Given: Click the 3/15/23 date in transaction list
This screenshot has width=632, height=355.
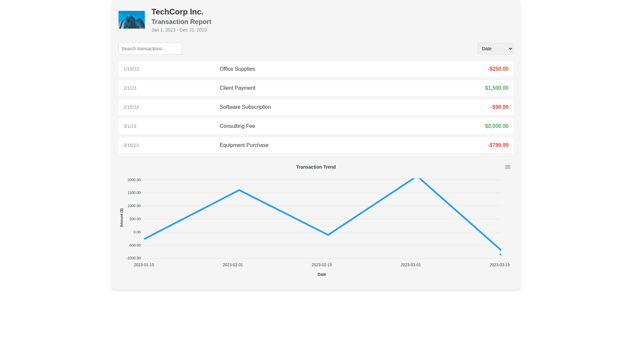Looking at the screenshot, I should tap(131, 145).
